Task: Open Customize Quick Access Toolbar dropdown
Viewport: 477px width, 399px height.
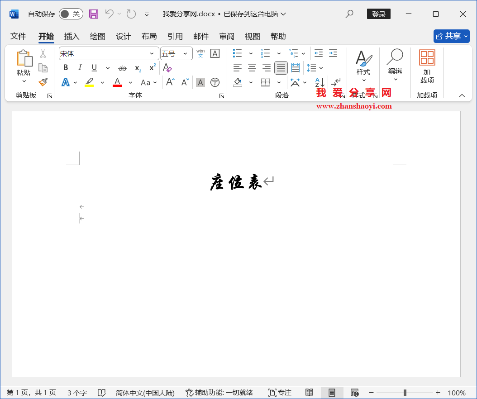Action: (x=147, y=14)
